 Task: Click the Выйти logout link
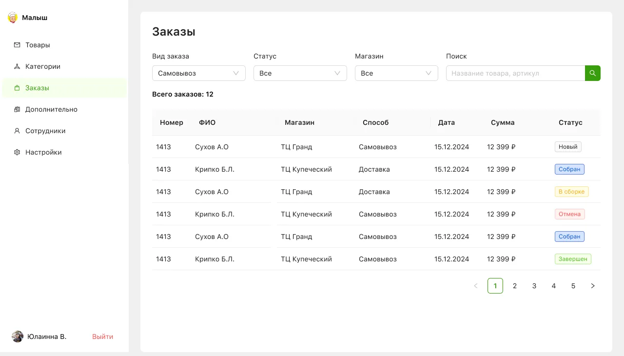(102, 336)
